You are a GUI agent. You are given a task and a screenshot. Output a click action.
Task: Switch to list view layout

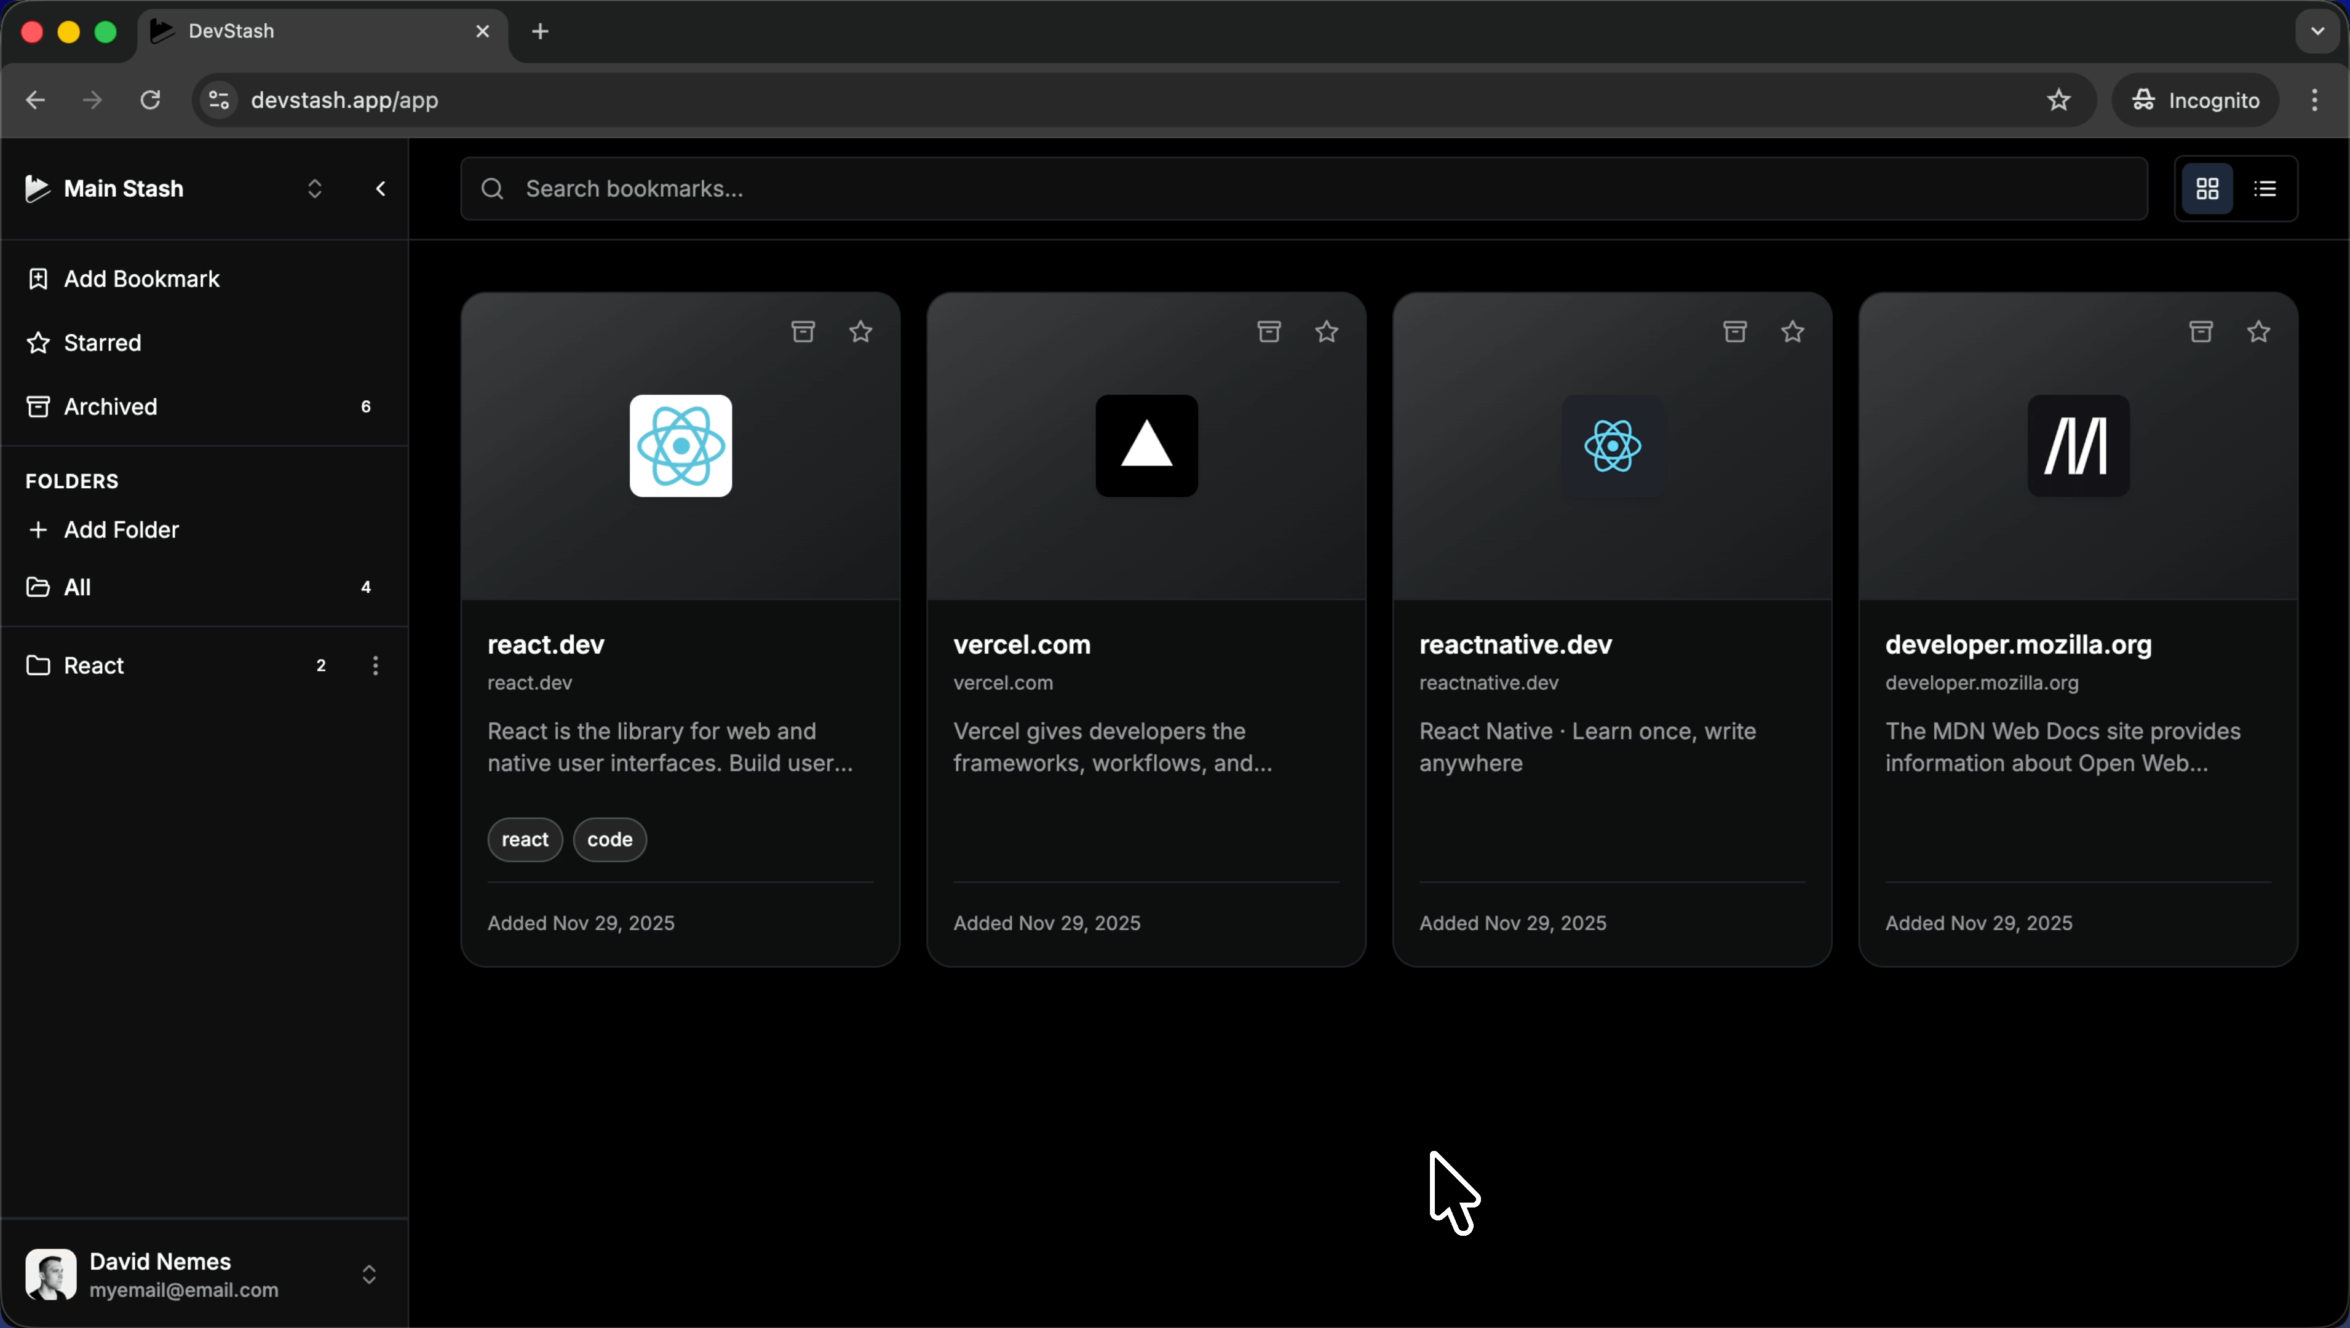pyautogui.click(x=2265, y=189)
